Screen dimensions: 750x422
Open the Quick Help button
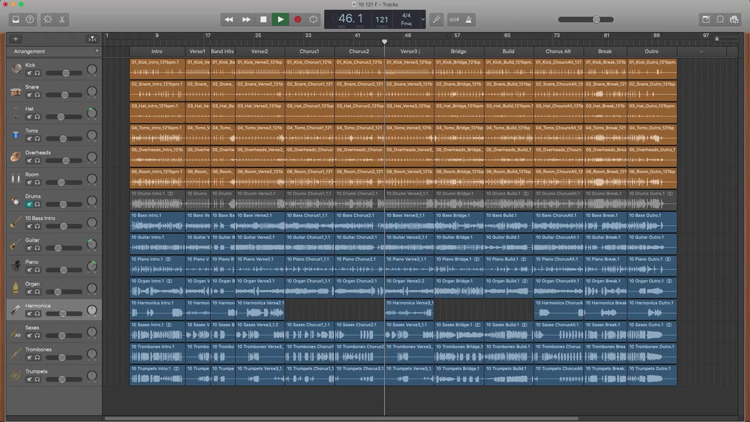[30, 19]
